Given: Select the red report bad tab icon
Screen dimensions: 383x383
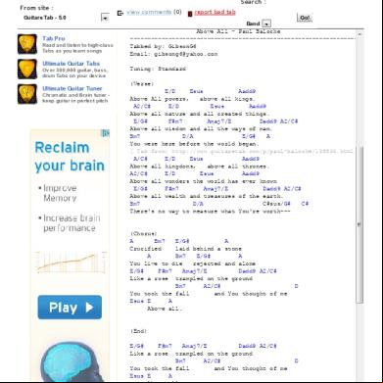Looking at the screenshot, I should pos(190,14).
